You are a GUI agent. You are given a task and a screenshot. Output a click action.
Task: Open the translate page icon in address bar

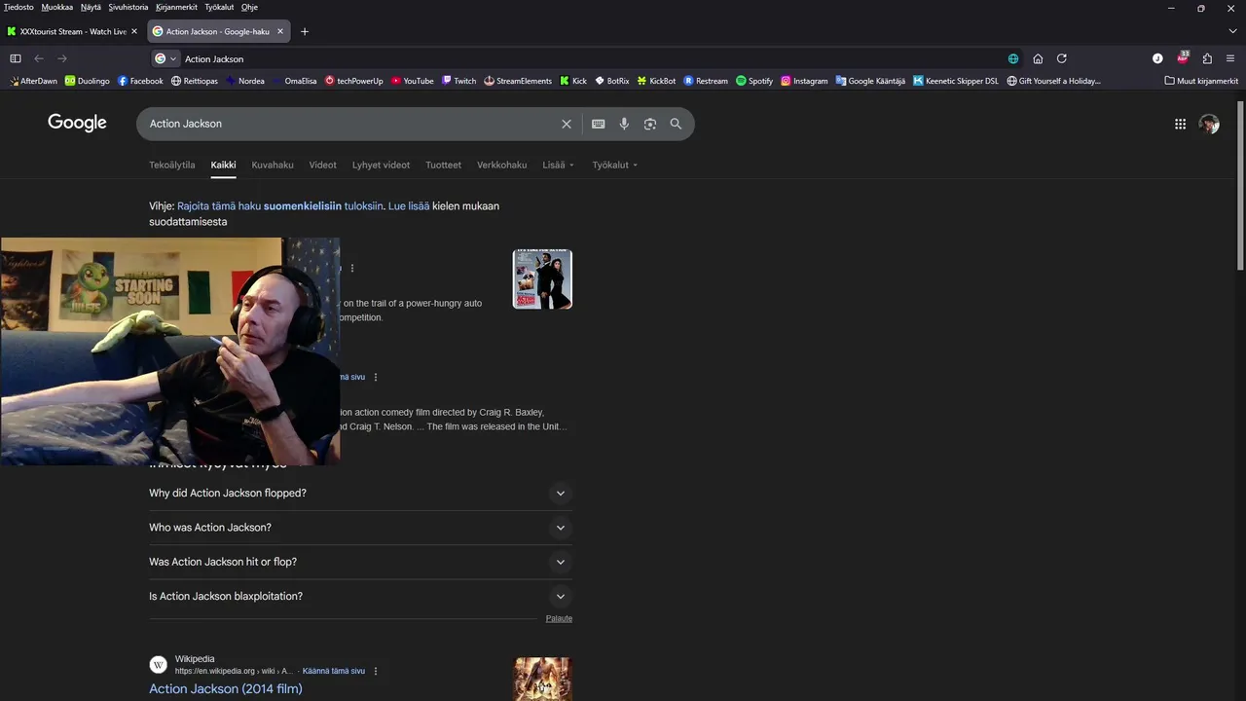(x=1013, y=58)
